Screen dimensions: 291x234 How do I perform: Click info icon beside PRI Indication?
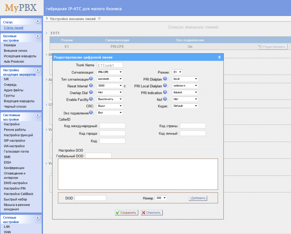[165, 92]
